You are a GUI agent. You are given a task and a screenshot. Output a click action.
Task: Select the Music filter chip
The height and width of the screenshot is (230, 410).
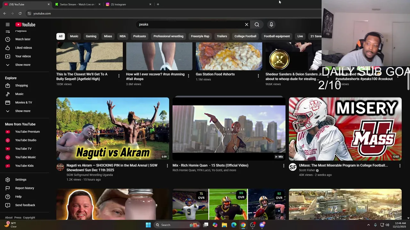(74, 36)
